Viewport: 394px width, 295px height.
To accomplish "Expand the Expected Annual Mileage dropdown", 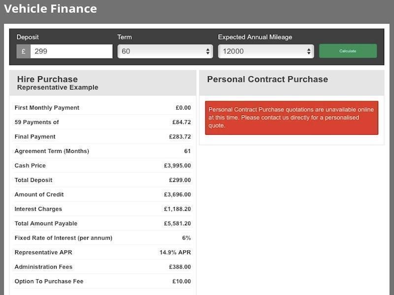I will tap(266, 51).
